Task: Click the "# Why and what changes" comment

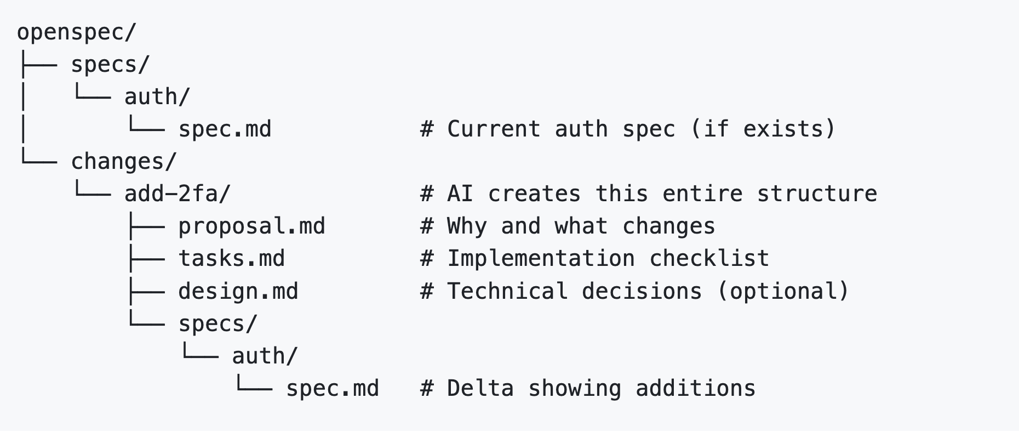Action: pos(568,226)
